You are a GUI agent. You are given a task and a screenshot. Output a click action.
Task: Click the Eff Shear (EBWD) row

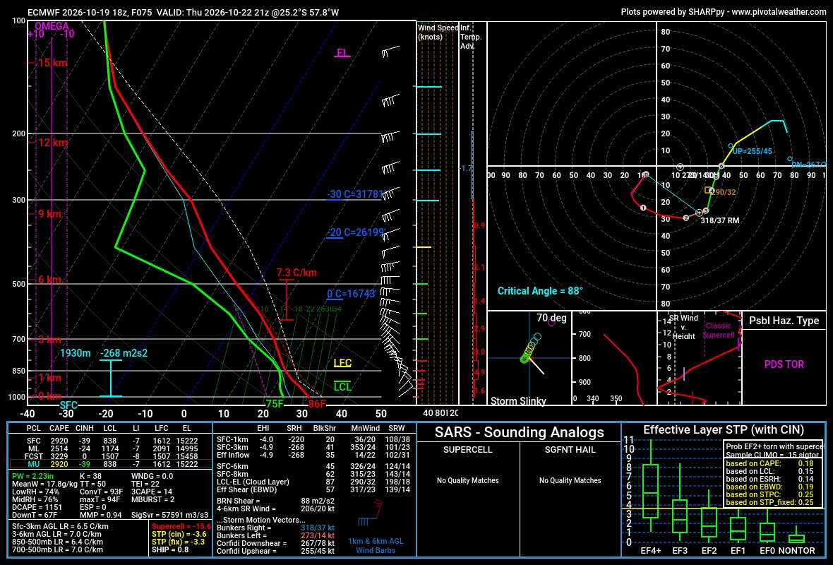[x=313, y=489]
